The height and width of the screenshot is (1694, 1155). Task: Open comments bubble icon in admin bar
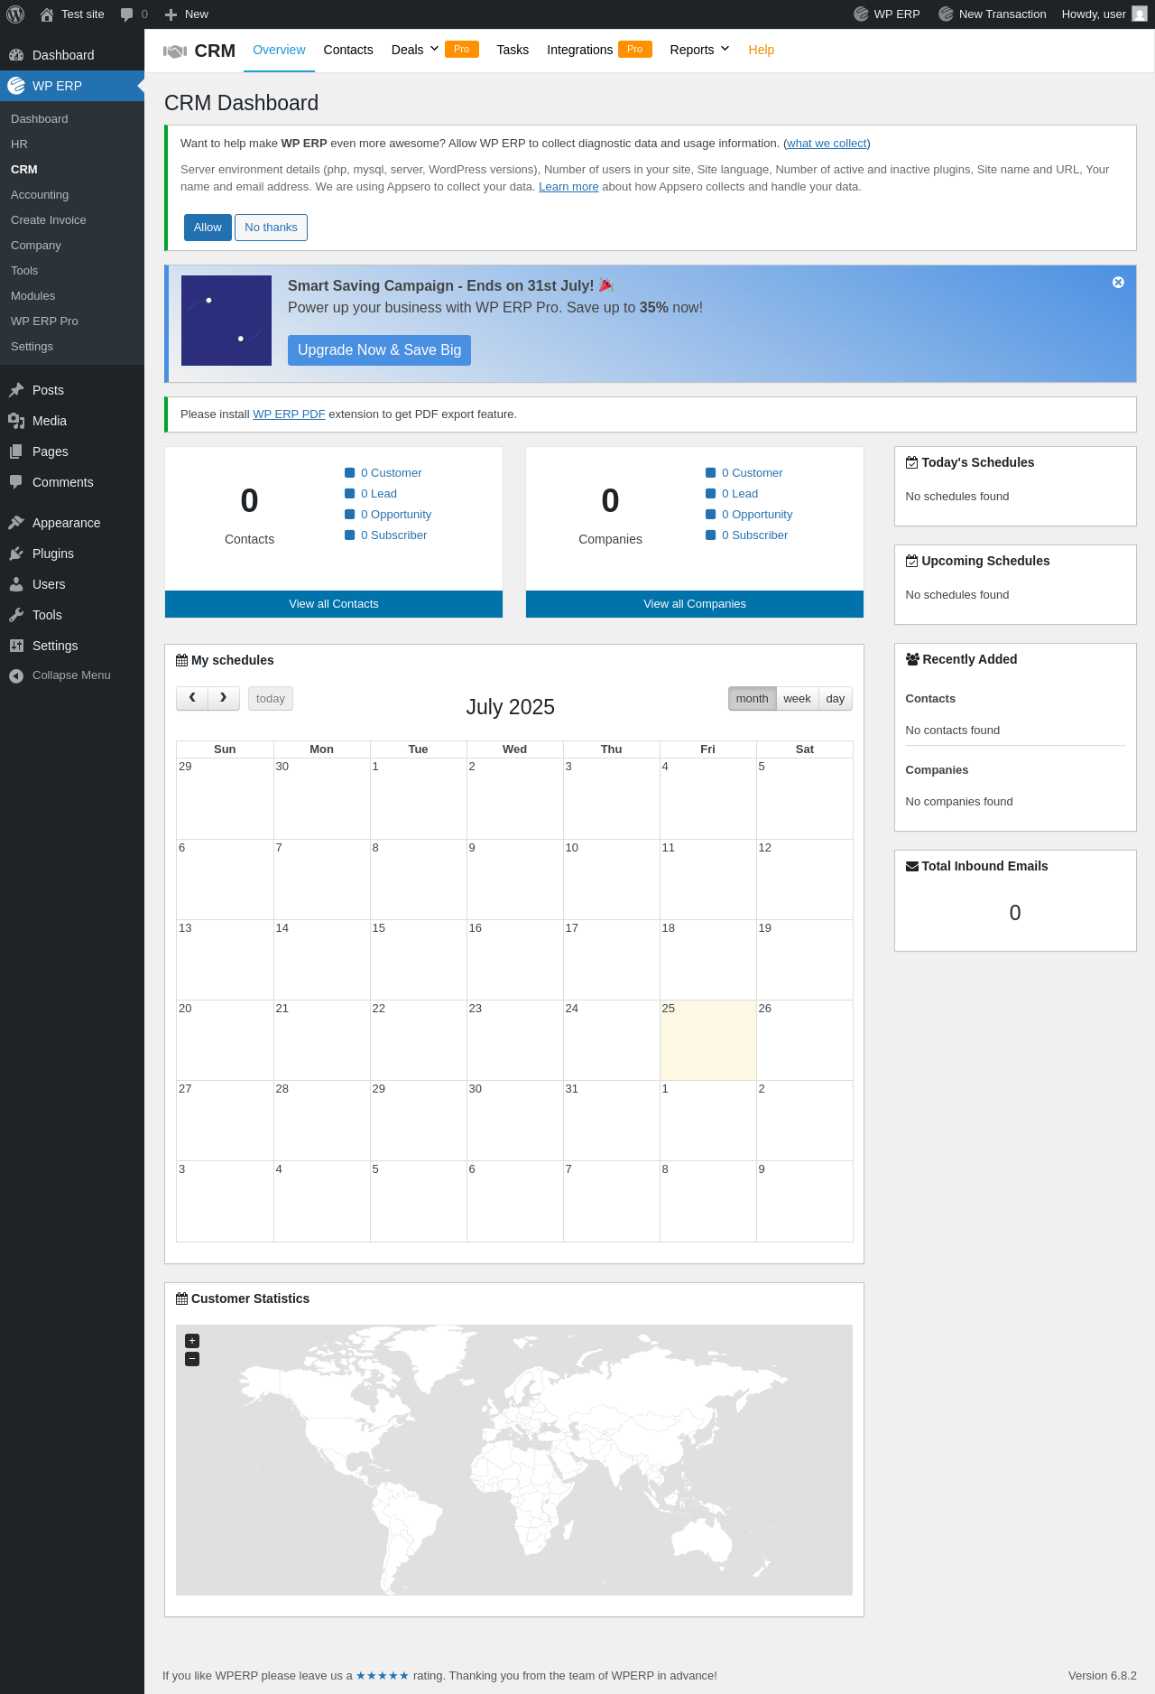click(x=127, y=14)
